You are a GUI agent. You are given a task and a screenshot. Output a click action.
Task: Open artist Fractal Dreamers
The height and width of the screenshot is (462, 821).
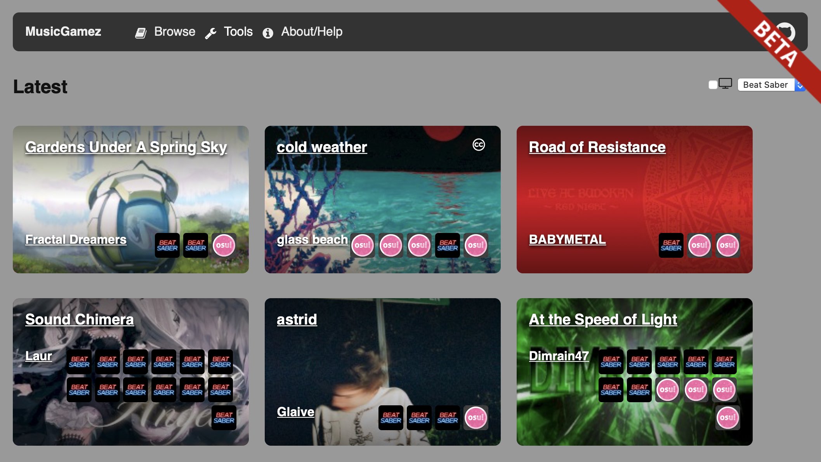76,240
